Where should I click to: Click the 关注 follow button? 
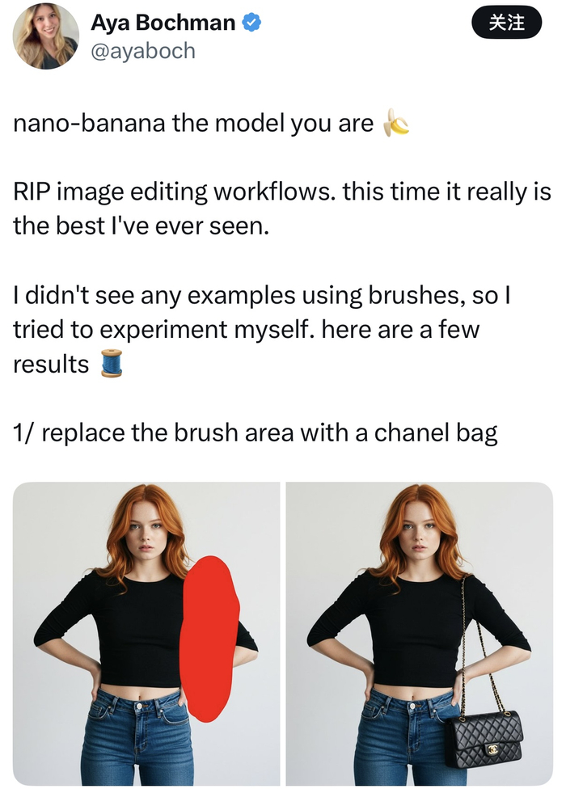tap(506, 23)
